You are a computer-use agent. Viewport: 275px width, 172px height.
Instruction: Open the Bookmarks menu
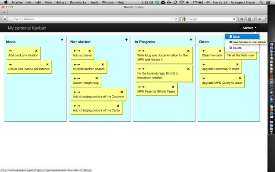click(78, 2)
